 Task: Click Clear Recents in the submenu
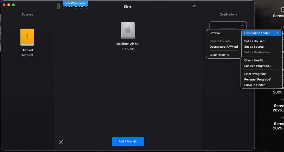click(x=219, y=55)
